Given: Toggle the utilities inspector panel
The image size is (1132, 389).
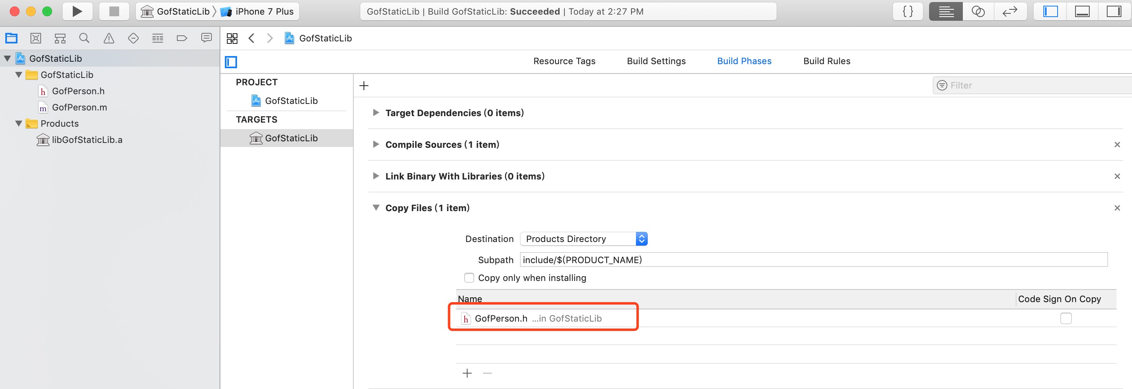Looking at the screenshot, I should [1114, 11].
